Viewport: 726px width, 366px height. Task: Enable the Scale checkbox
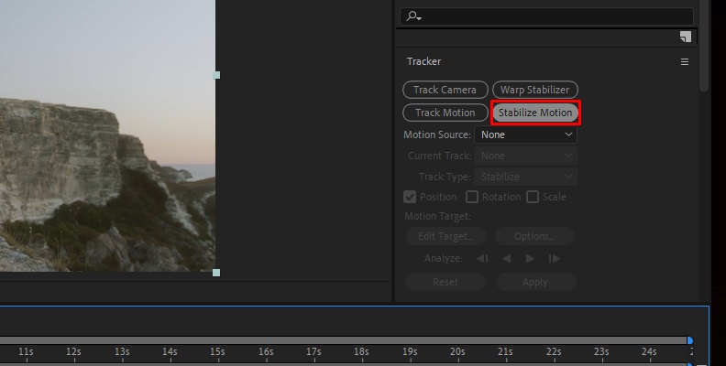(533, 197)
